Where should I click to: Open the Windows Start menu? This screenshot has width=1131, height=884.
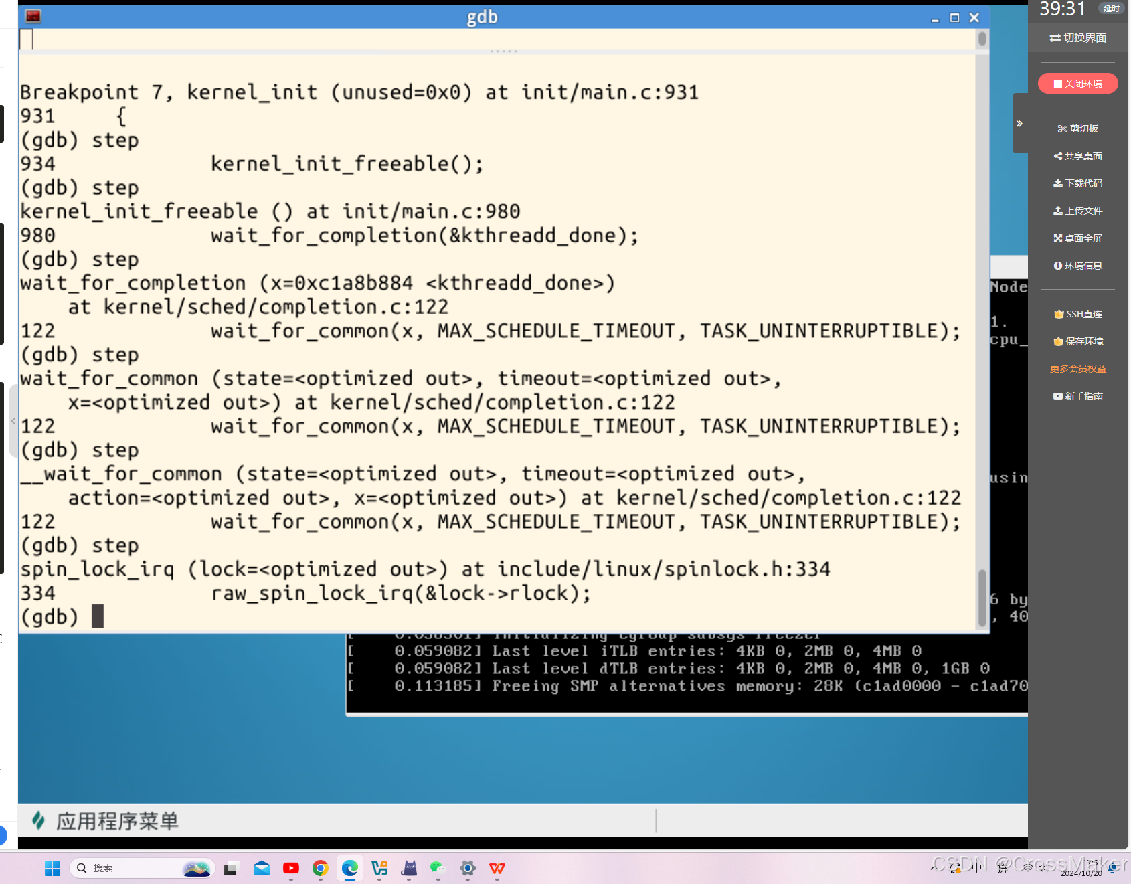tap(52, 868)
